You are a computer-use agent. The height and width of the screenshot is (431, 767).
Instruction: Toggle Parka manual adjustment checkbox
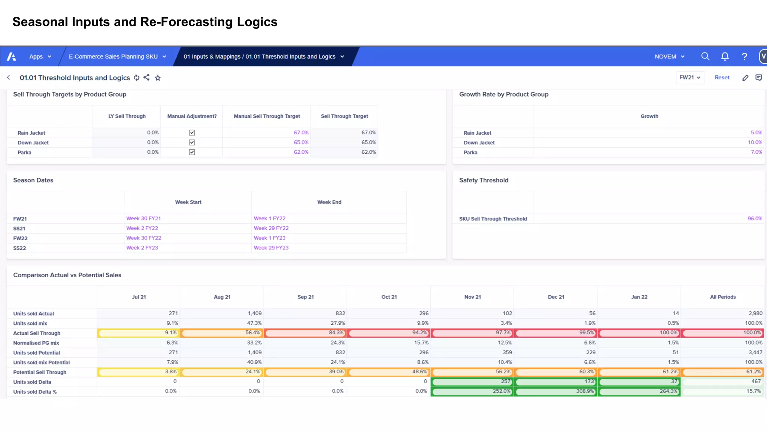[192, 152]
